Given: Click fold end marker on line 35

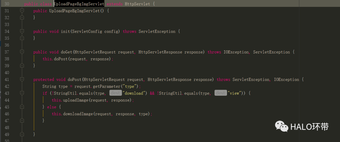Looking at the screenshot, I should 22,38.
